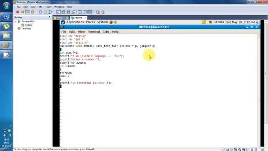The height and width of the screenshot is (151, 268).
Task: Switch to the Fedora tab
Action: click(x=78, y=18)
